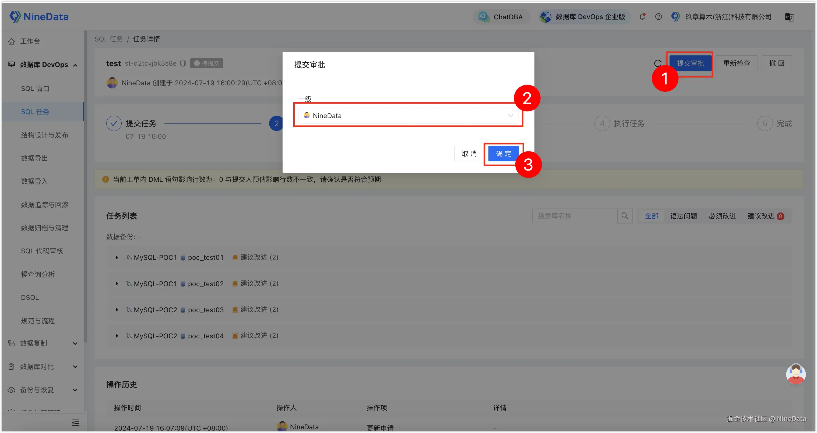Open the customer service avatar icon
The width and height of the screenshot is (817, 433).
(795, 374)
